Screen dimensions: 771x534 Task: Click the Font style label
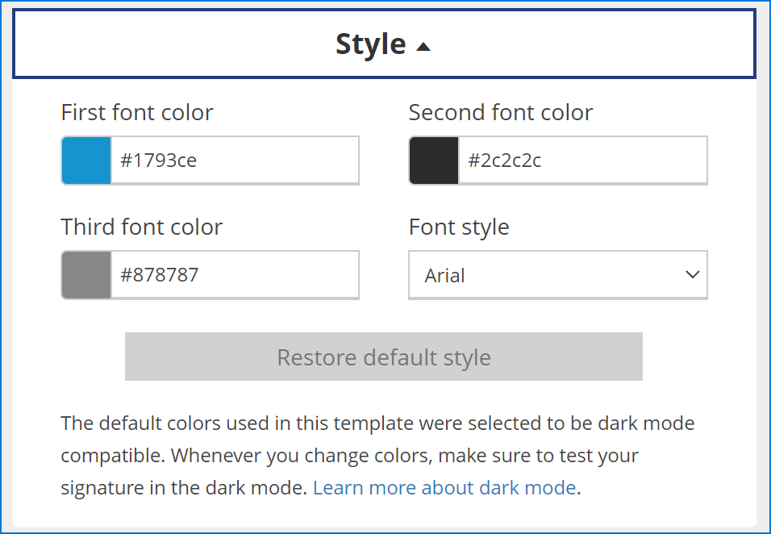coord(459,227)
